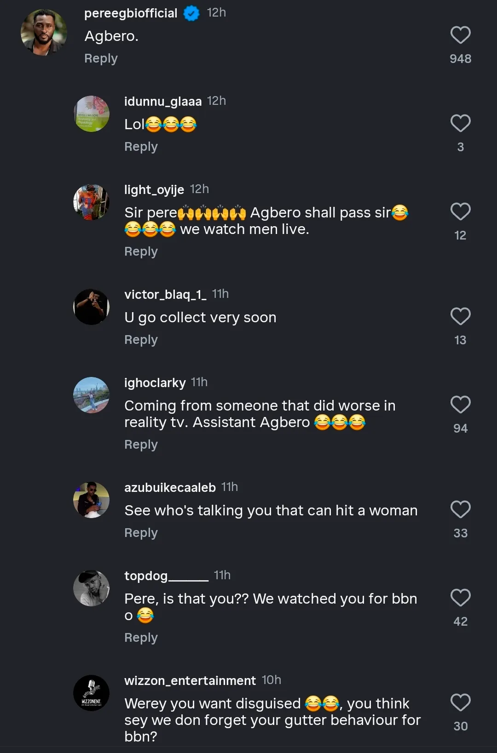This screenshot has height=753, width=497.
Task: Like ighoclarky's "Assistant Agbero" comment
Action: click(x=460, y=405)
